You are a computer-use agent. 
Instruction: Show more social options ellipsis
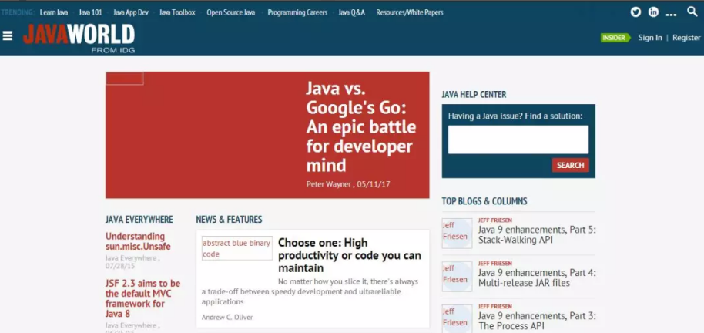pos(671,15)
